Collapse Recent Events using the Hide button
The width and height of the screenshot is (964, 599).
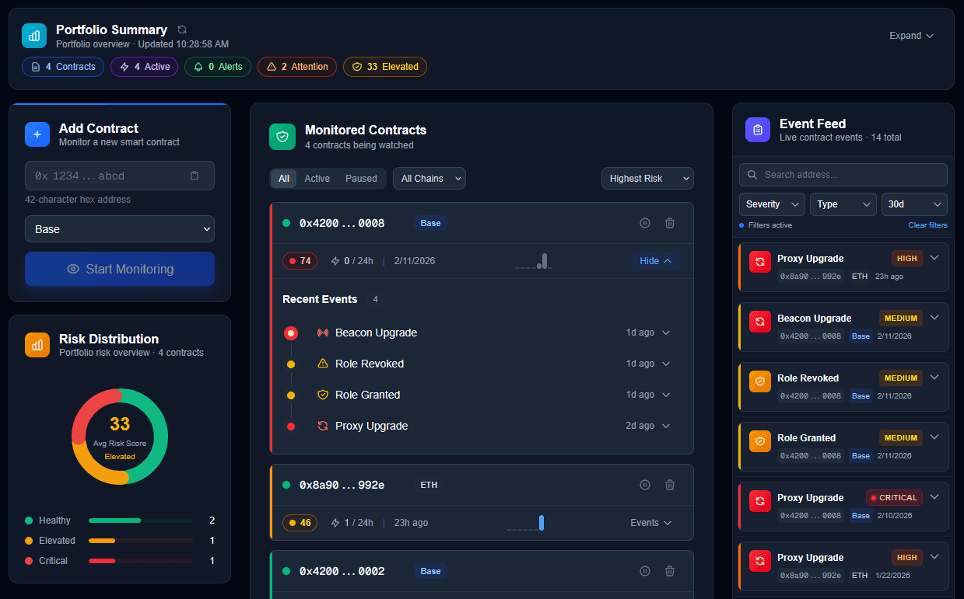click(x=656, y=261)
